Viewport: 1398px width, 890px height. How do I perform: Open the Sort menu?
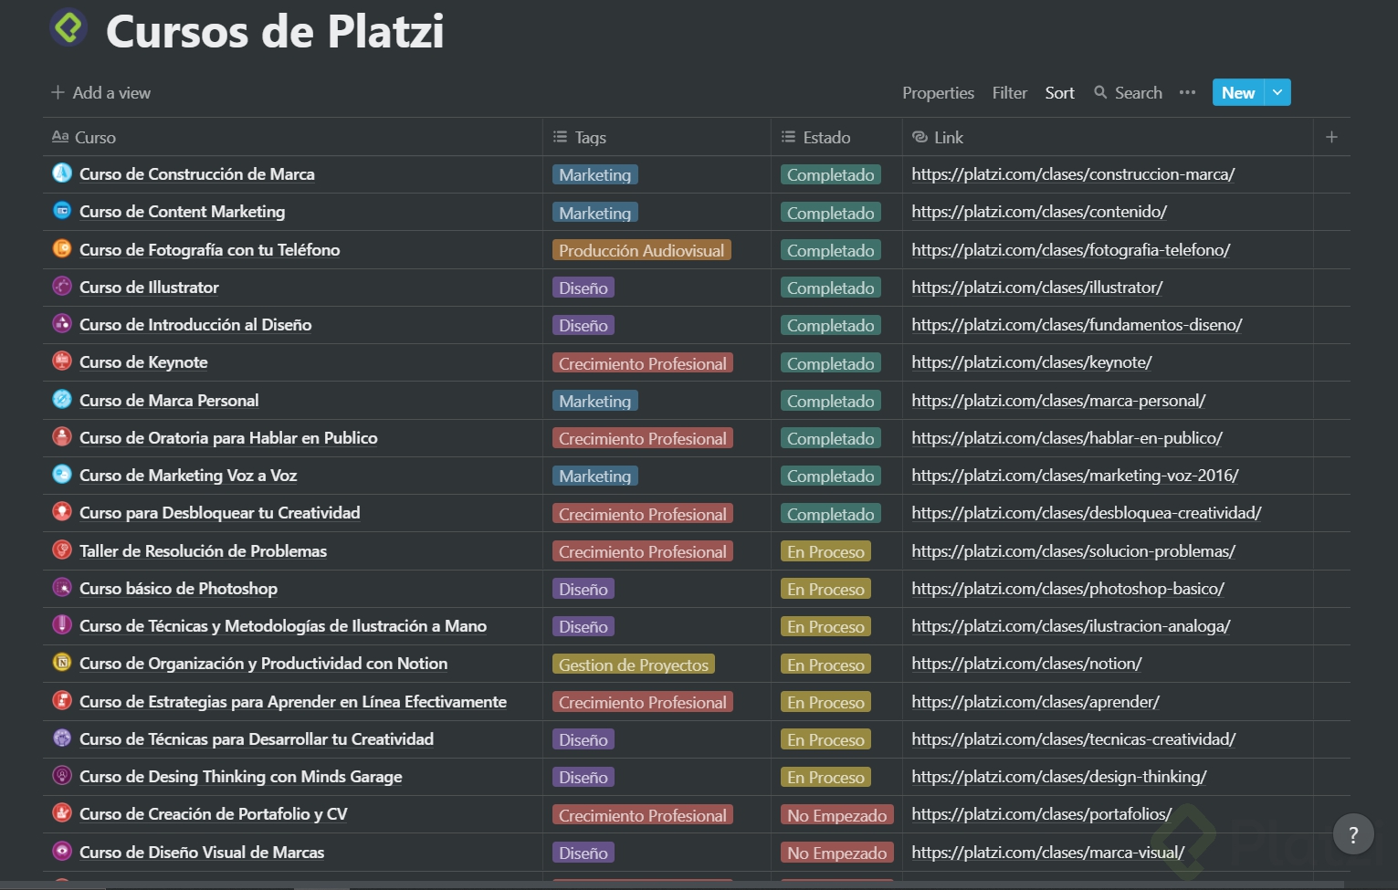[x=1059, y=92]
